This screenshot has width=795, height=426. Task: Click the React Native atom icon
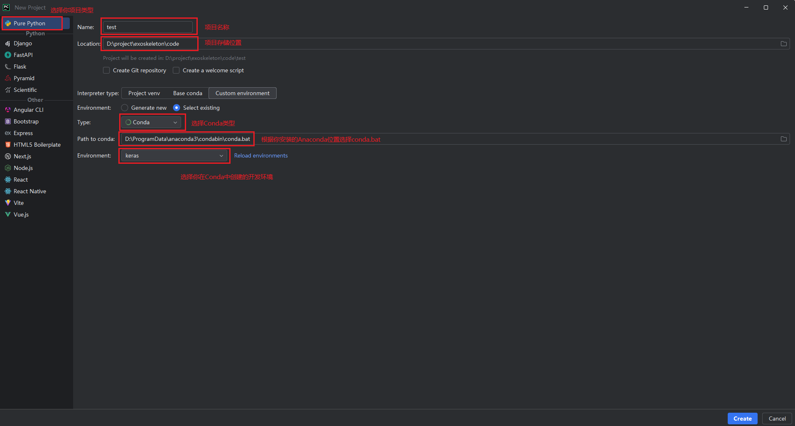pyautogui.click(x=8, y=191)
